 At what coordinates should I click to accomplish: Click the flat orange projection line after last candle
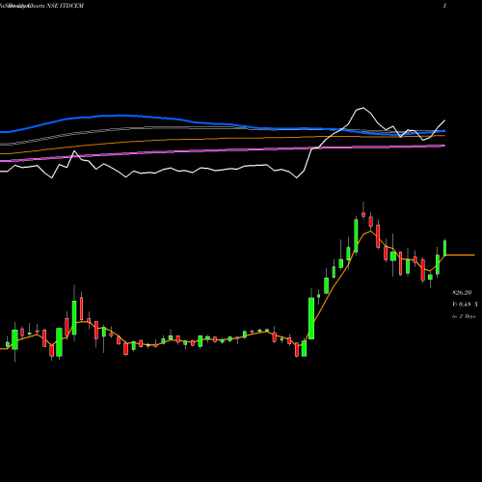point(461,255)
